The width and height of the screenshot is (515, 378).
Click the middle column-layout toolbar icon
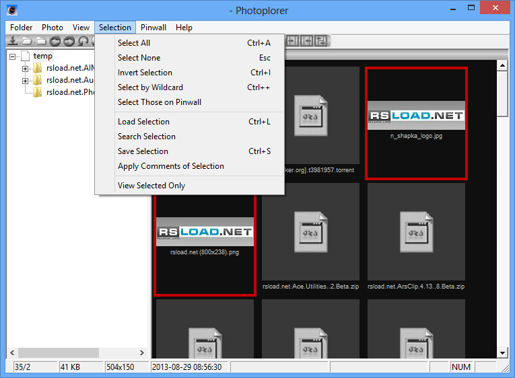(x=307, y=41)
